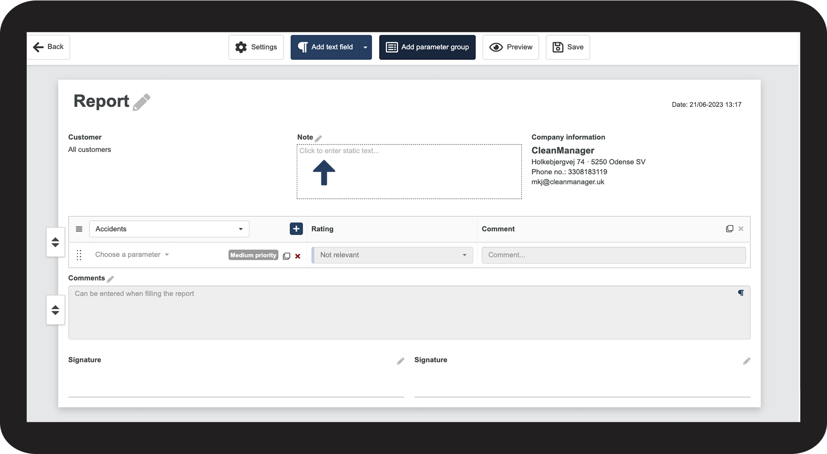Open the Choose a parameter dropdown
This screenshot has width=827, height=454.
pos(132,255)
